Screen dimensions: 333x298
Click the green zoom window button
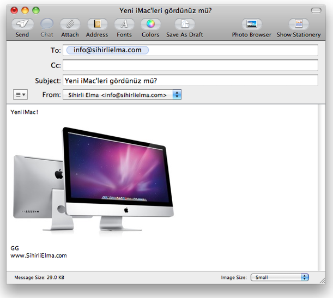point(36,10)
